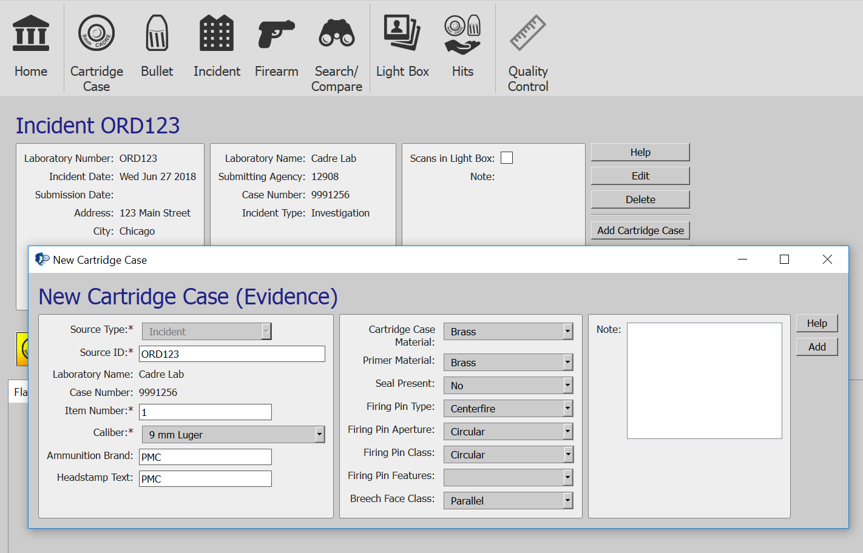This screenshot has width=863, height=553.
Task: Open the Light Box
Action: (402, 47)
